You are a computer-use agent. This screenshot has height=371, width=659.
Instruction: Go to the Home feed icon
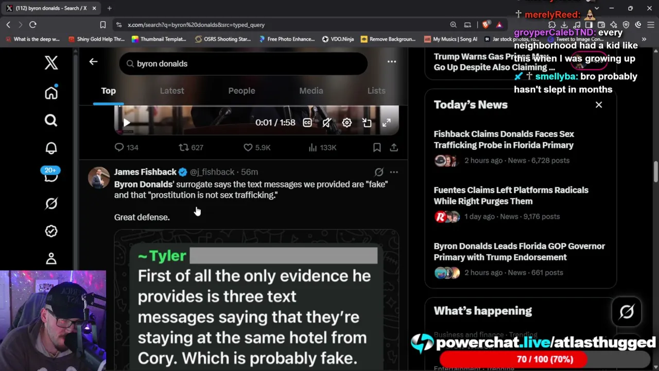(51, 93)
